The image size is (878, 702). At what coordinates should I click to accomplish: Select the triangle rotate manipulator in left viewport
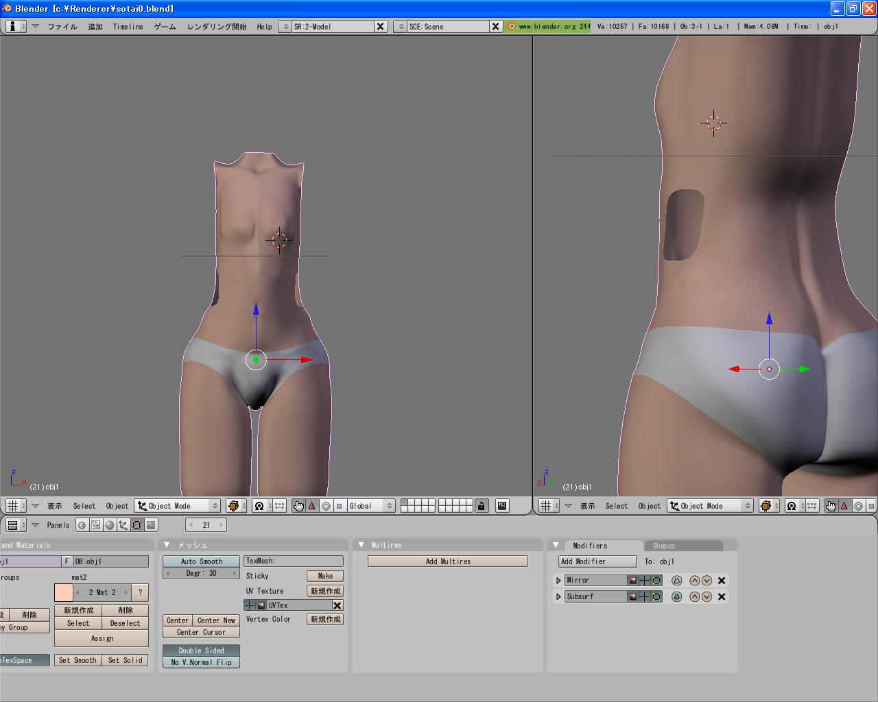click(x=312, y=506)
